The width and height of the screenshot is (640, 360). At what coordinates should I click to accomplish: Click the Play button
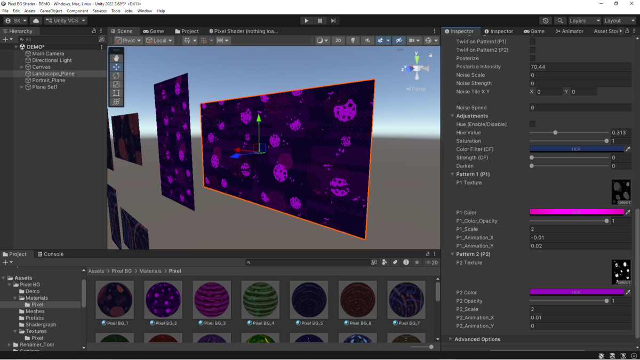[306, 21]
